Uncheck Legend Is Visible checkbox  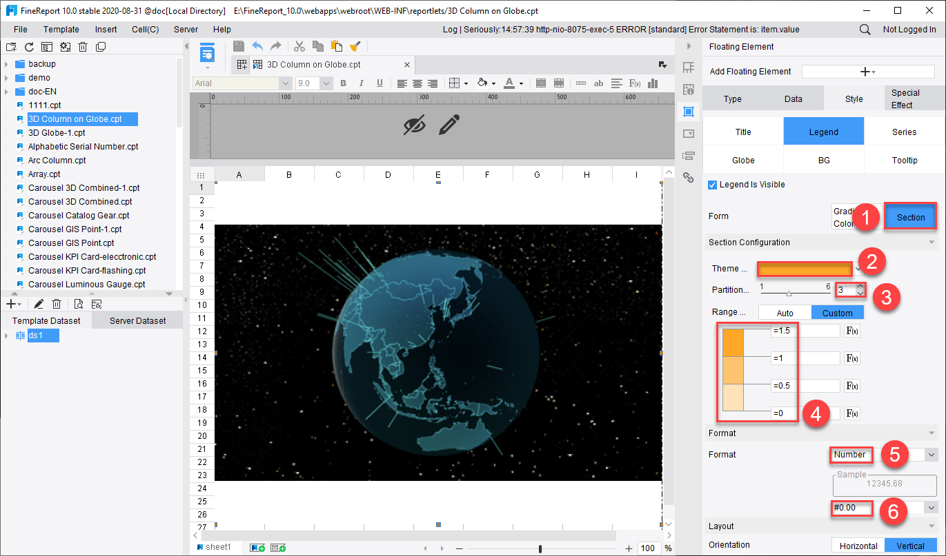coord(713,185)
